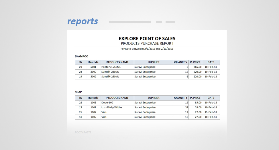
Task: Click the SUPPLIER header in the SHAMPOO table
Action: pyautogui.click(x=154, y=62)
